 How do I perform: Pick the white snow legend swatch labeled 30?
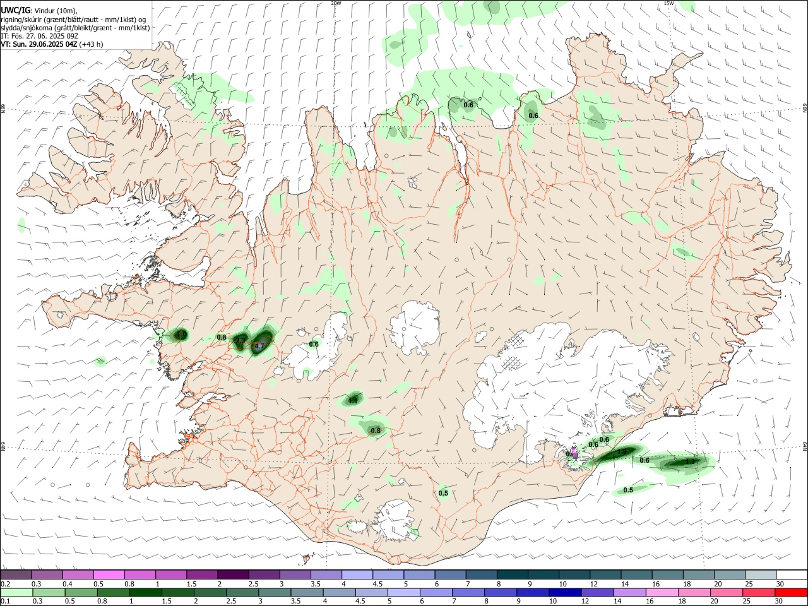(790, 575)
